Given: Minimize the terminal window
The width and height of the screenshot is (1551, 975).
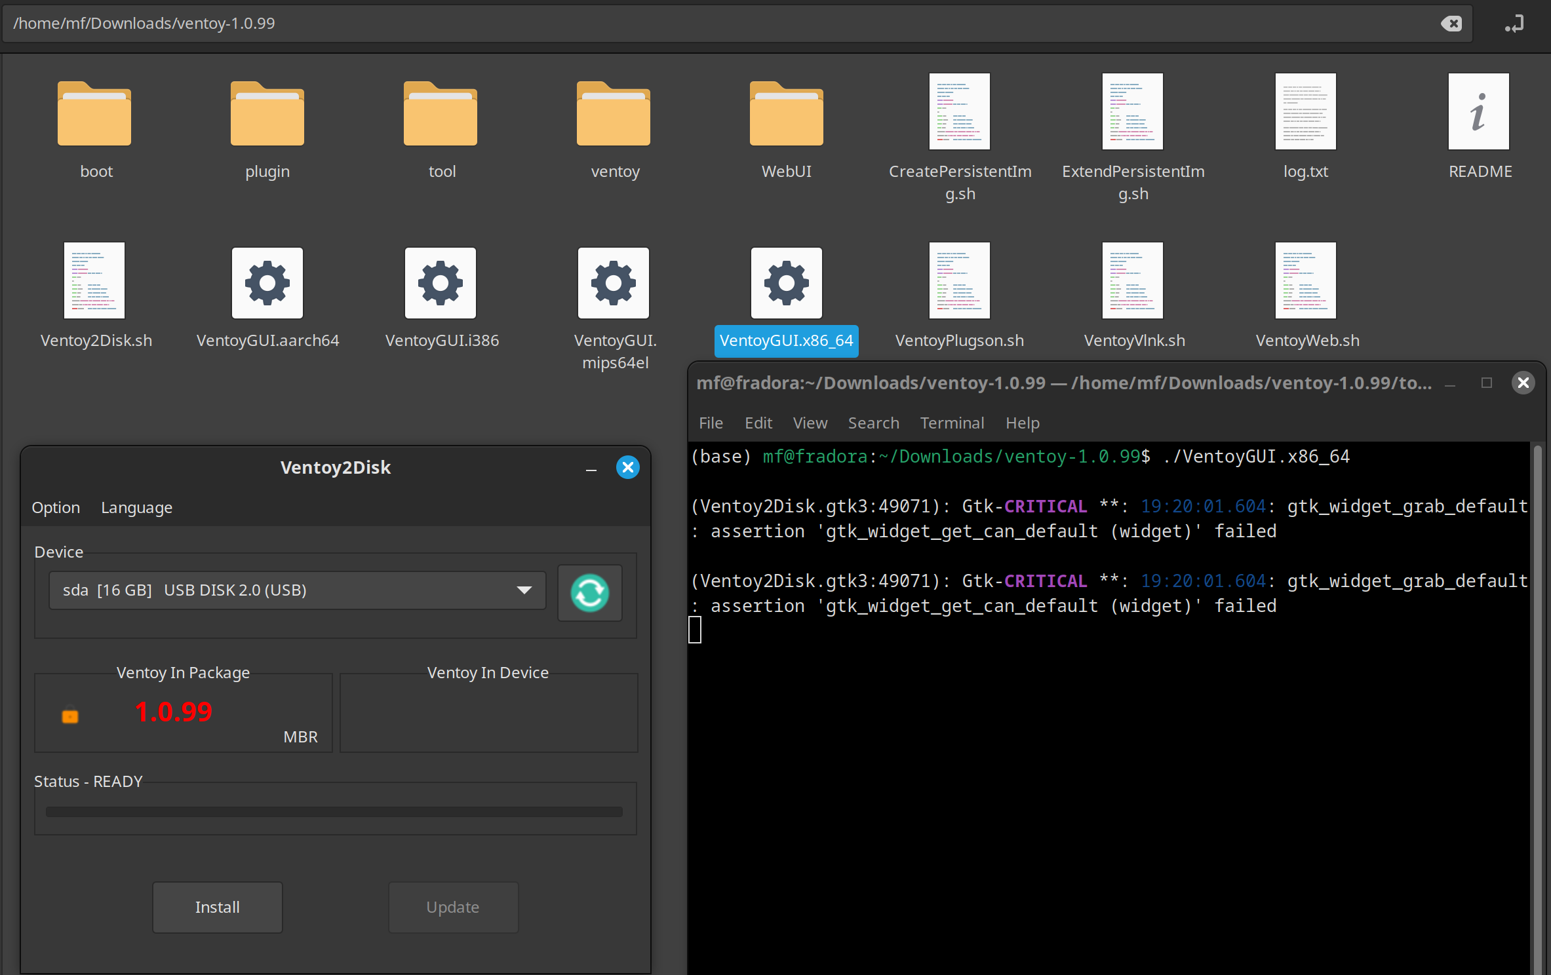Looking at the screenshot, I should pos(1450,384).
